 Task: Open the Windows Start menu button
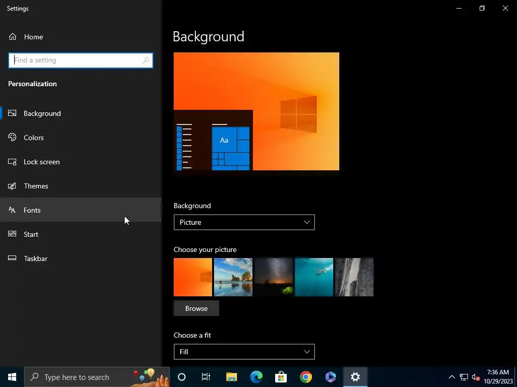click(x=12, y=377)
